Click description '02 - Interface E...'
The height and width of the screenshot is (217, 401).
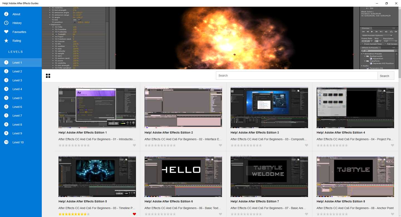coord(183,139)
